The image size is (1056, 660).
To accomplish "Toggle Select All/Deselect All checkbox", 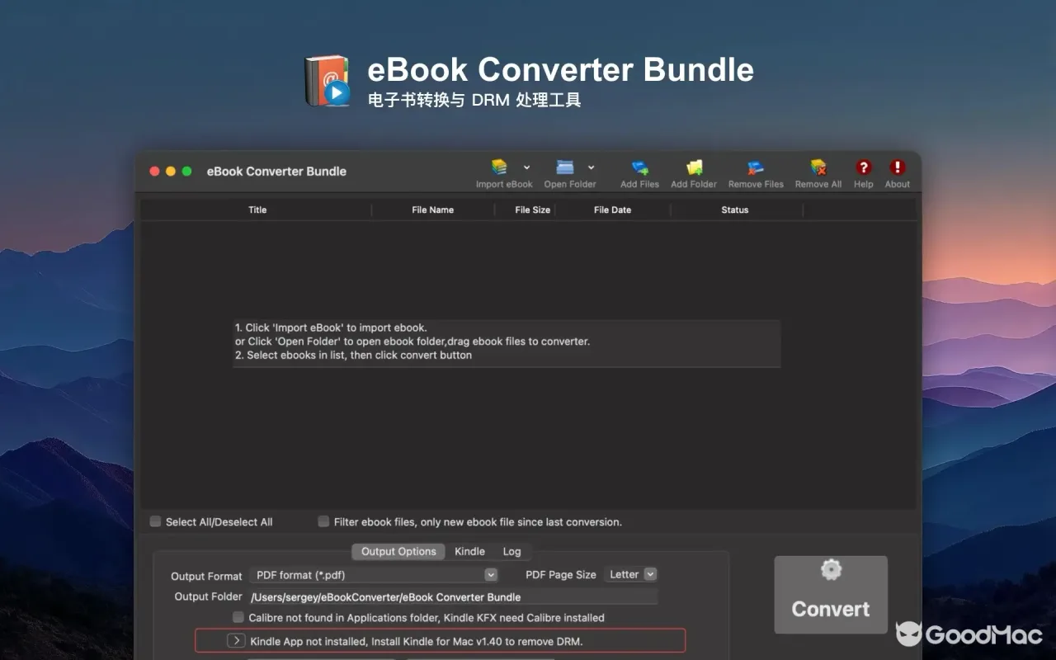I will click(155, 521).
